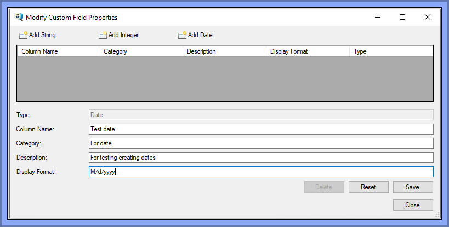
Task: Click the Add String toolbar icon
Action: 23,35
